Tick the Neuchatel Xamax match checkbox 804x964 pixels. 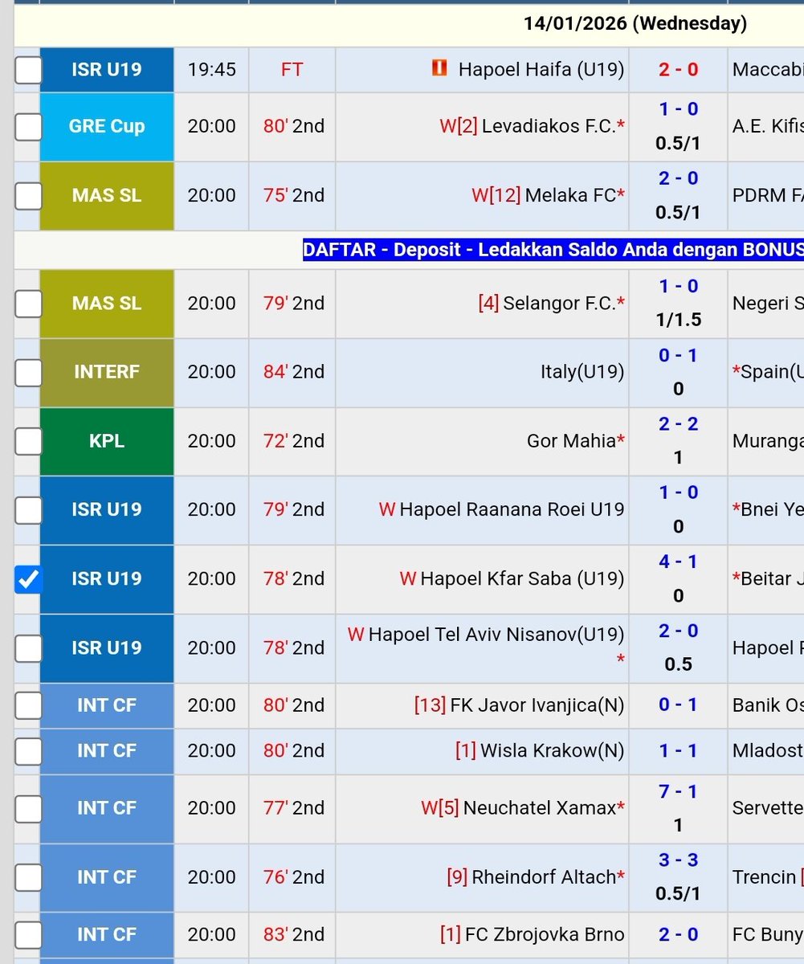(28, 808)
